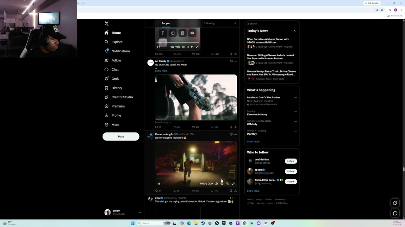Play the Air Caddy video thumbnail
Image resolution: width=405 pixels, height=227 pixels.
coord(196,97)
